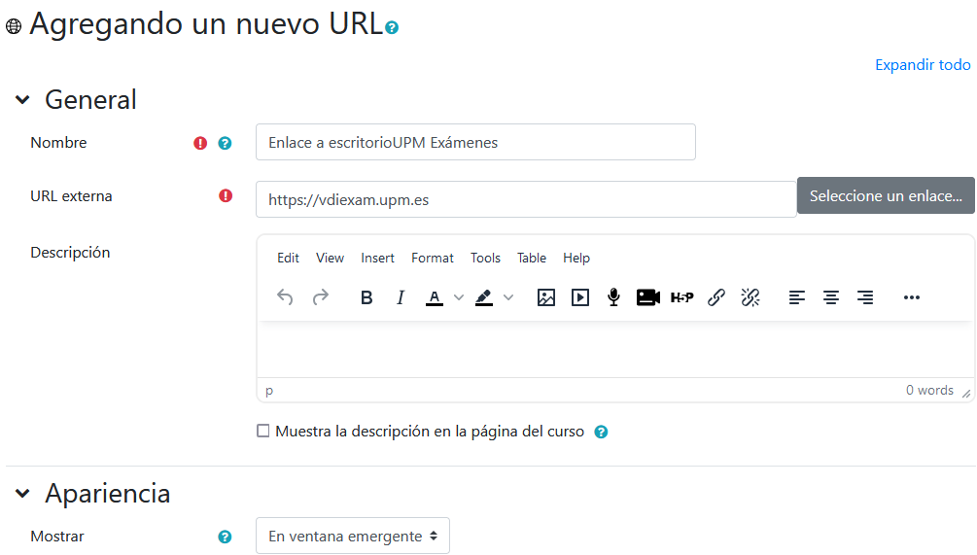Toggle bold formatting in description editor
Viewport: 977px width, 555px height.
(366, 297)
